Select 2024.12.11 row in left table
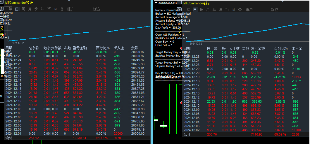This screenshot has width=310, height=144. [77, 97]
